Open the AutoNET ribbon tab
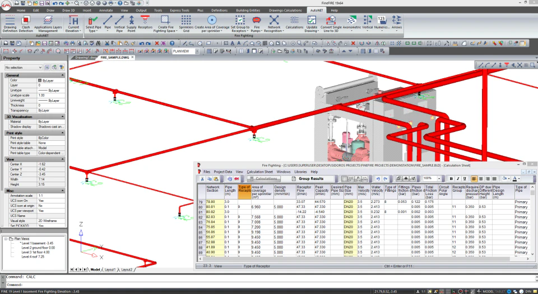The width and height of the screenshot is (538, 294). click(x=316, y=10)
